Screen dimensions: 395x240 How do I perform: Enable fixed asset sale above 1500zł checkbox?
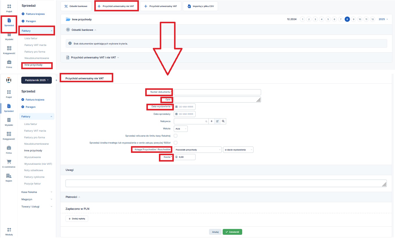(x=176, y=143)
